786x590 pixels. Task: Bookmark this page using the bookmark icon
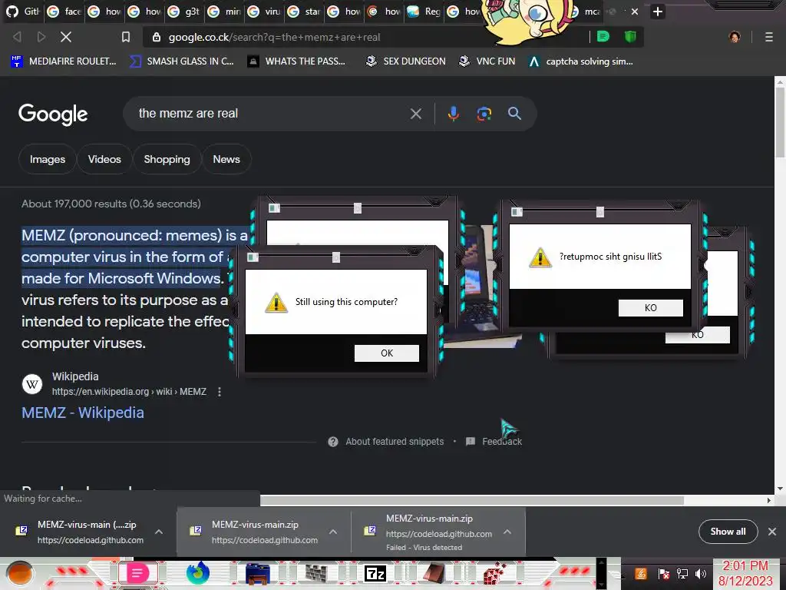[126, 37]
